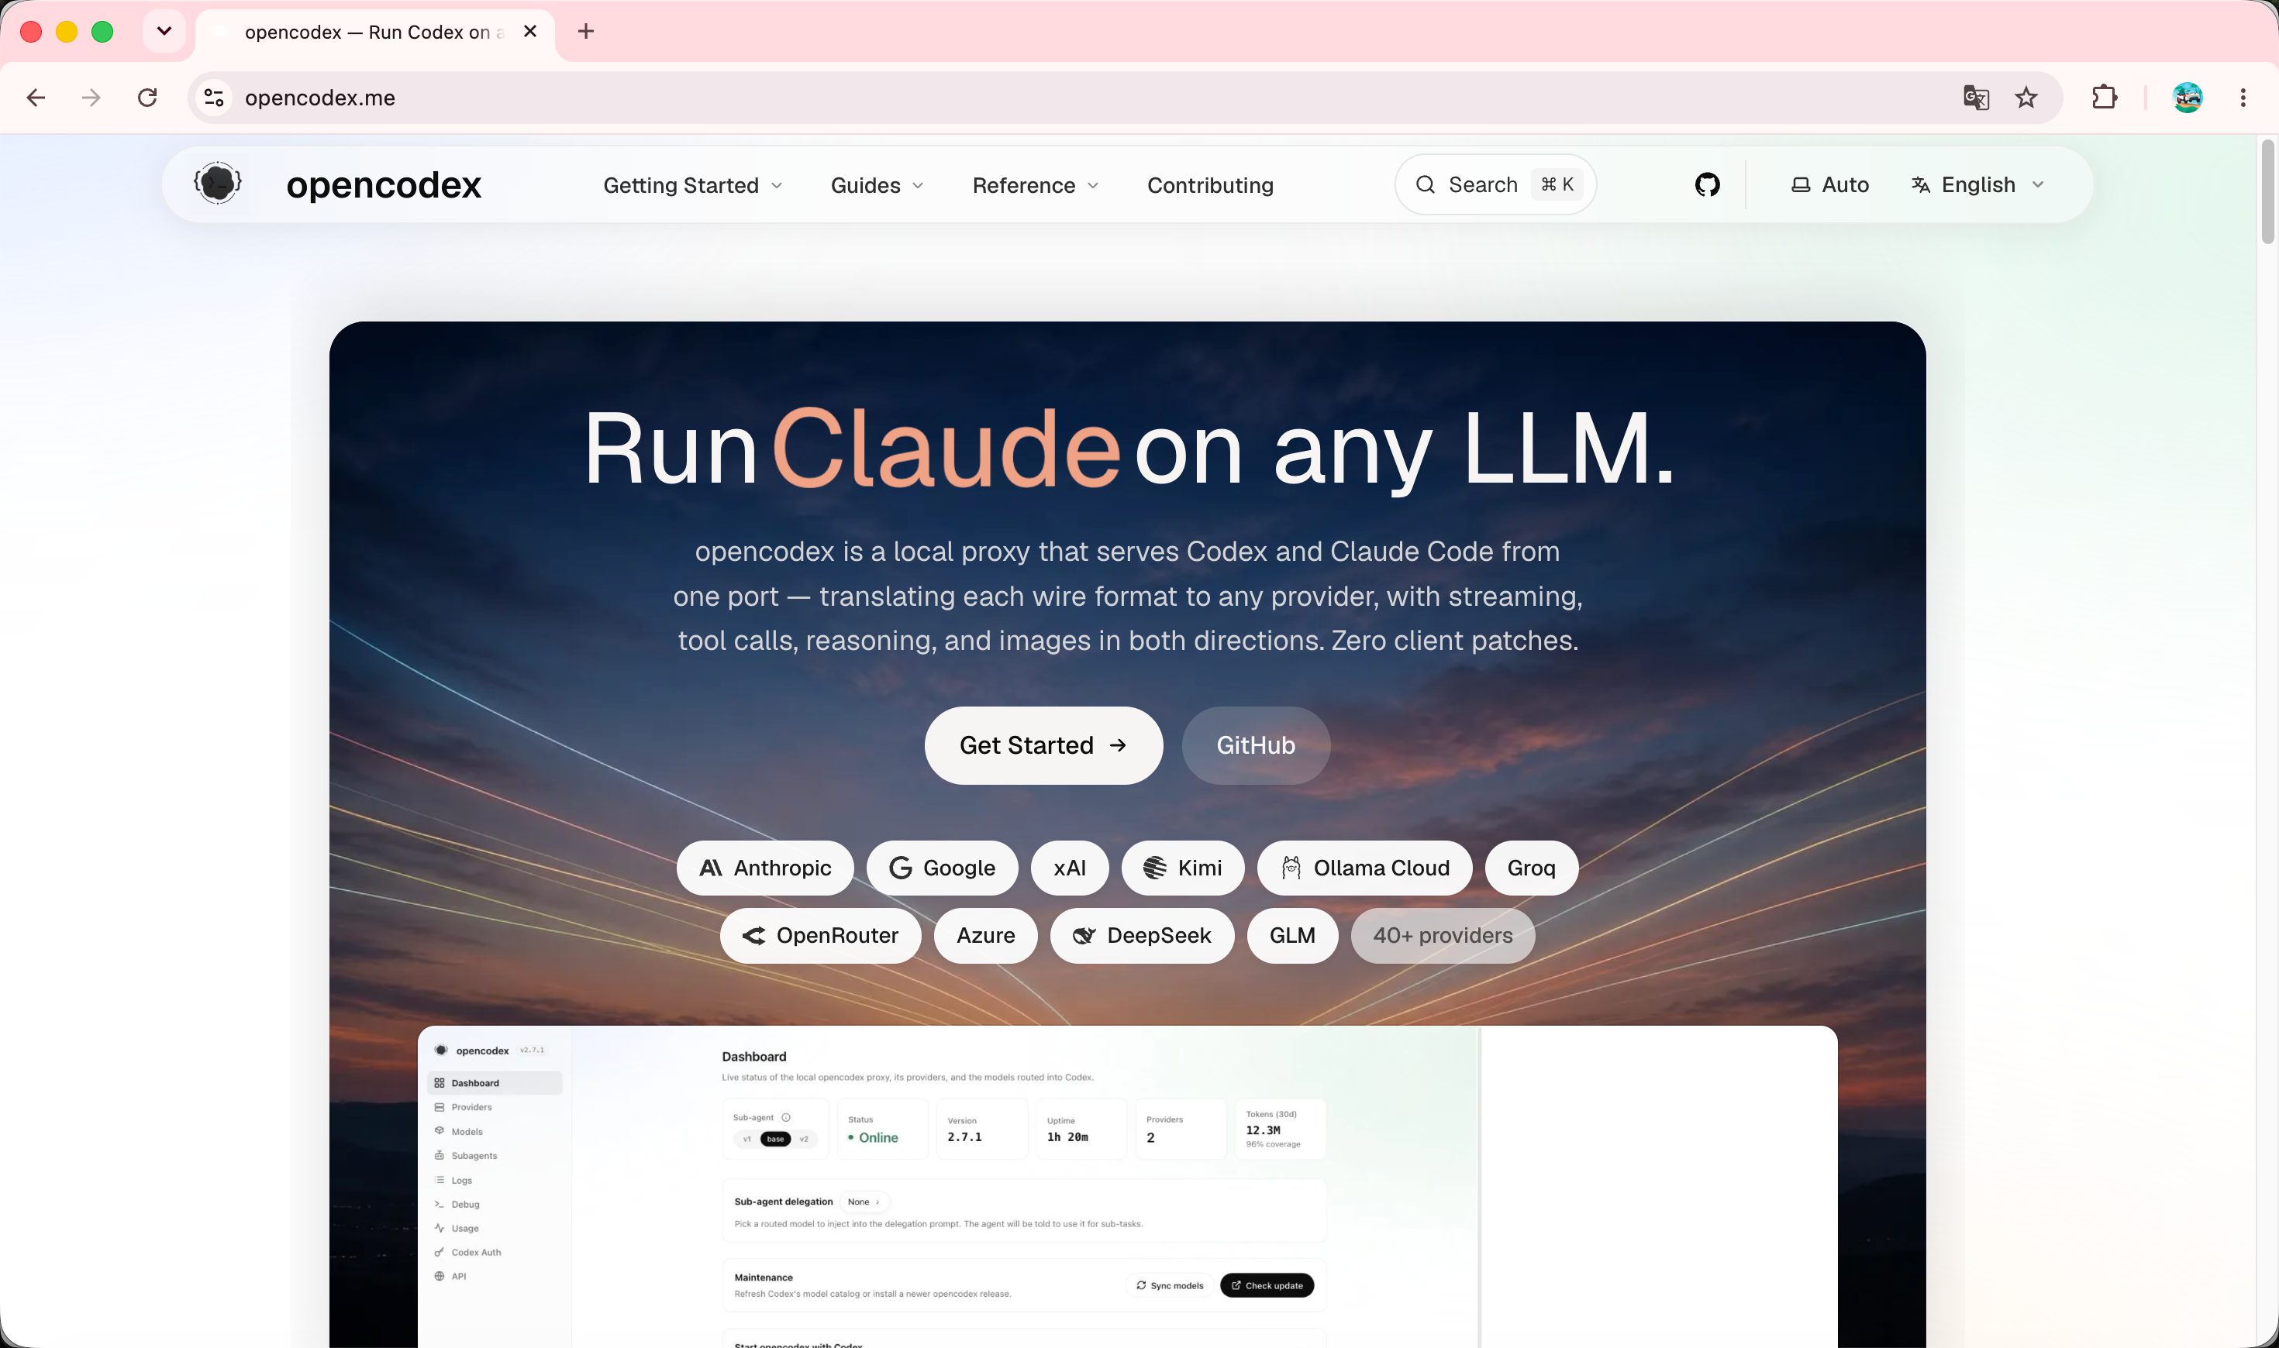Click the Subagents icon in dashboard preview sidebar
The width and height of the screenshot is (2279, 1348).
click(x=440, y=1155)
